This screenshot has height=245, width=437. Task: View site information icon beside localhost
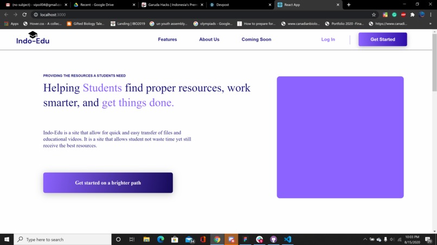[36, 15]
